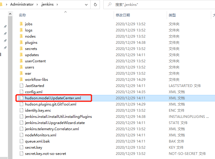Click the navigation pane scroll-up arrow
Viewport: 215px width, 159px height.
pos(10,14)
